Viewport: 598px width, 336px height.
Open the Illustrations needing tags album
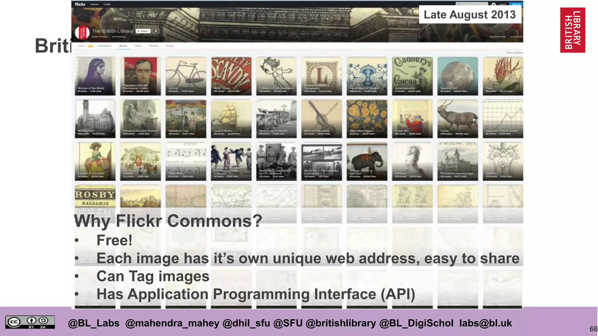click(x=458, y=162)
